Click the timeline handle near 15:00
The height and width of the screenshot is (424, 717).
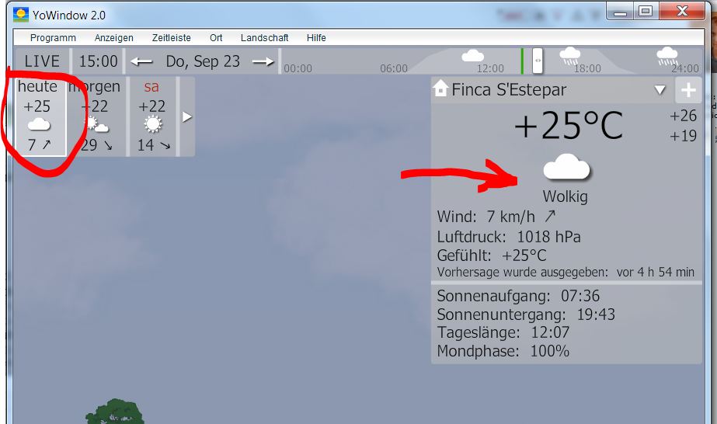point(538,61)
